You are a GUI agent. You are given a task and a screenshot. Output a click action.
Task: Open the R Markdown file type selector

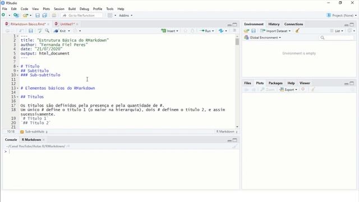[227, 131]
